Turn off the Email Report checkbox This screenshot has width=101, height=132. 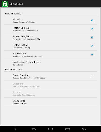coord(92,55)
